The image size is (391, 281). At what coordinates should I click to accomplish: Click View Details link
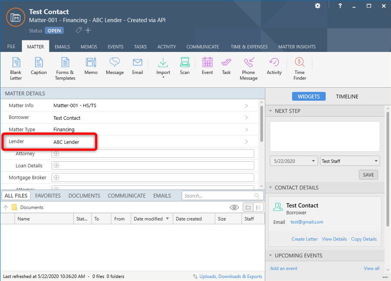click(x=334, y=239)
